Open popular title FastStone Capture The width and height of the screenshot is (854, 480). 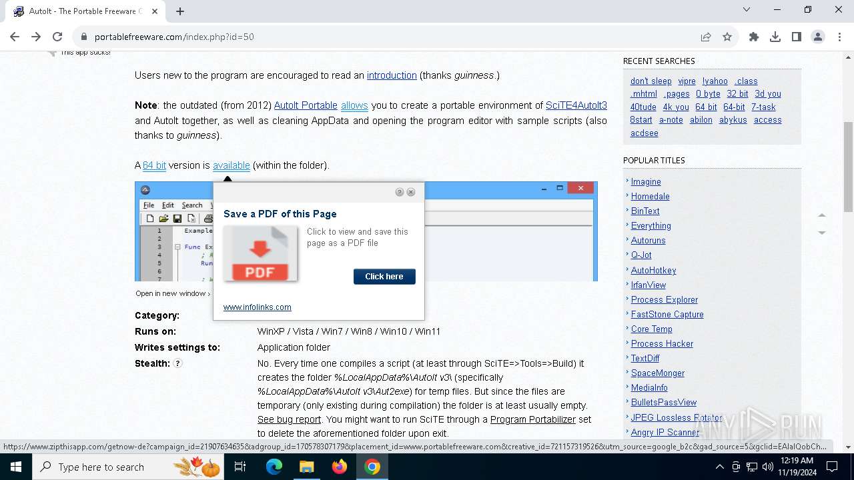point(667,315)
